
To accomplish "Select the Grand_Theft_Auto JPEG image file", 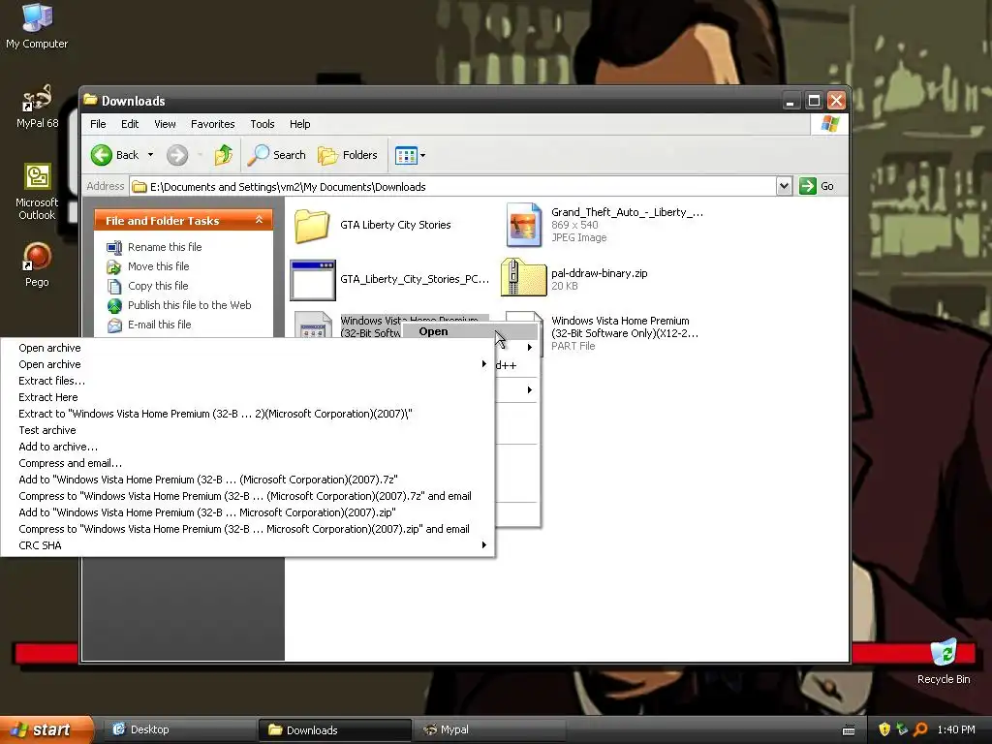I will [604, 225].
